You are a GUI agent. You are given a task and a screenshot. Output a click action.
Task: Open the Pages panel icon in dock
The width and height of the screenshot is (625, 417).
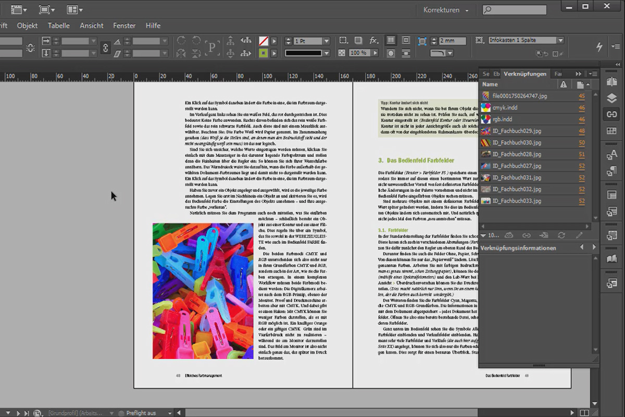coord(611,82)
